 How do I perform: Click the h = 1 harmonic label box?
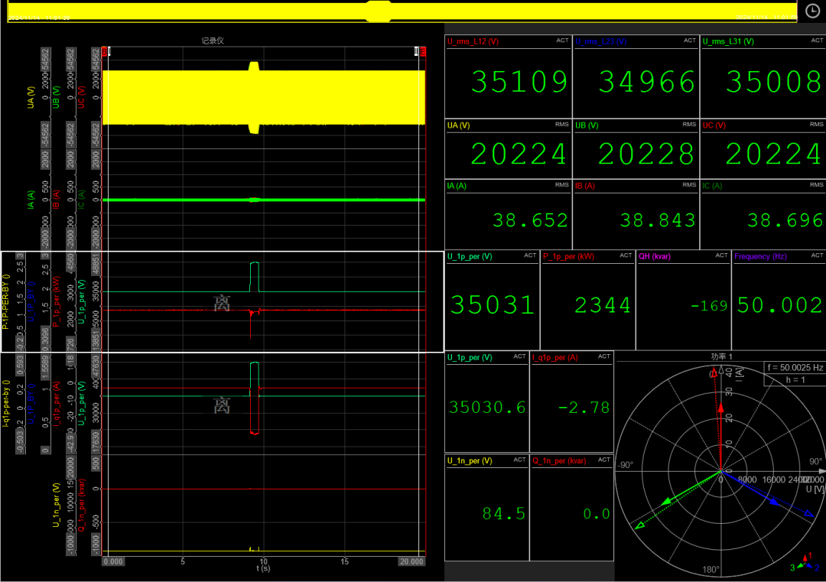[x=794, y=380]
